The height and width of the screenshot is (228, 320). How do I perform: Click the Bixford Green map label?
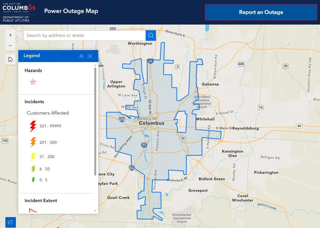click(212, 179)
